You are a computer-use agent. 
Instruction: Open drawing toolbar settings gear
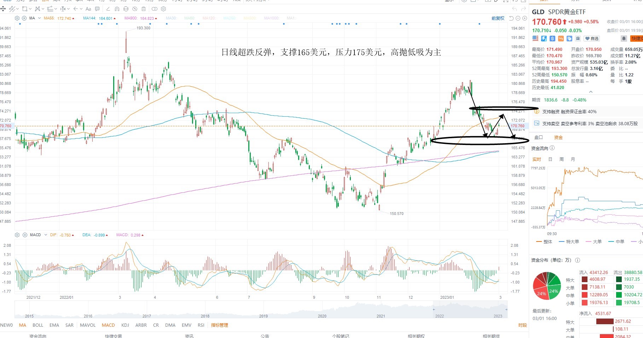[x=163, y=9]
